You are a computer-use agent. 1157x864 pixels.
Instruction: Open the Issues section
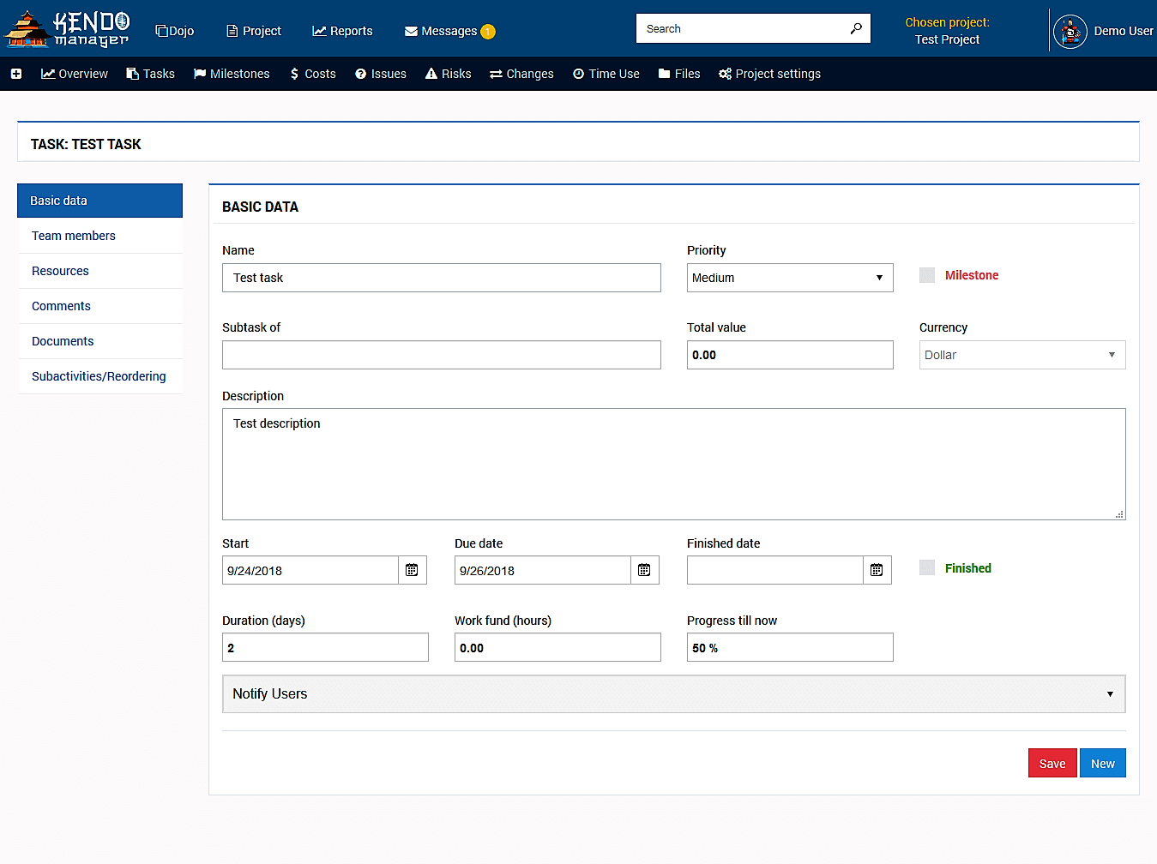click(381, 74)
